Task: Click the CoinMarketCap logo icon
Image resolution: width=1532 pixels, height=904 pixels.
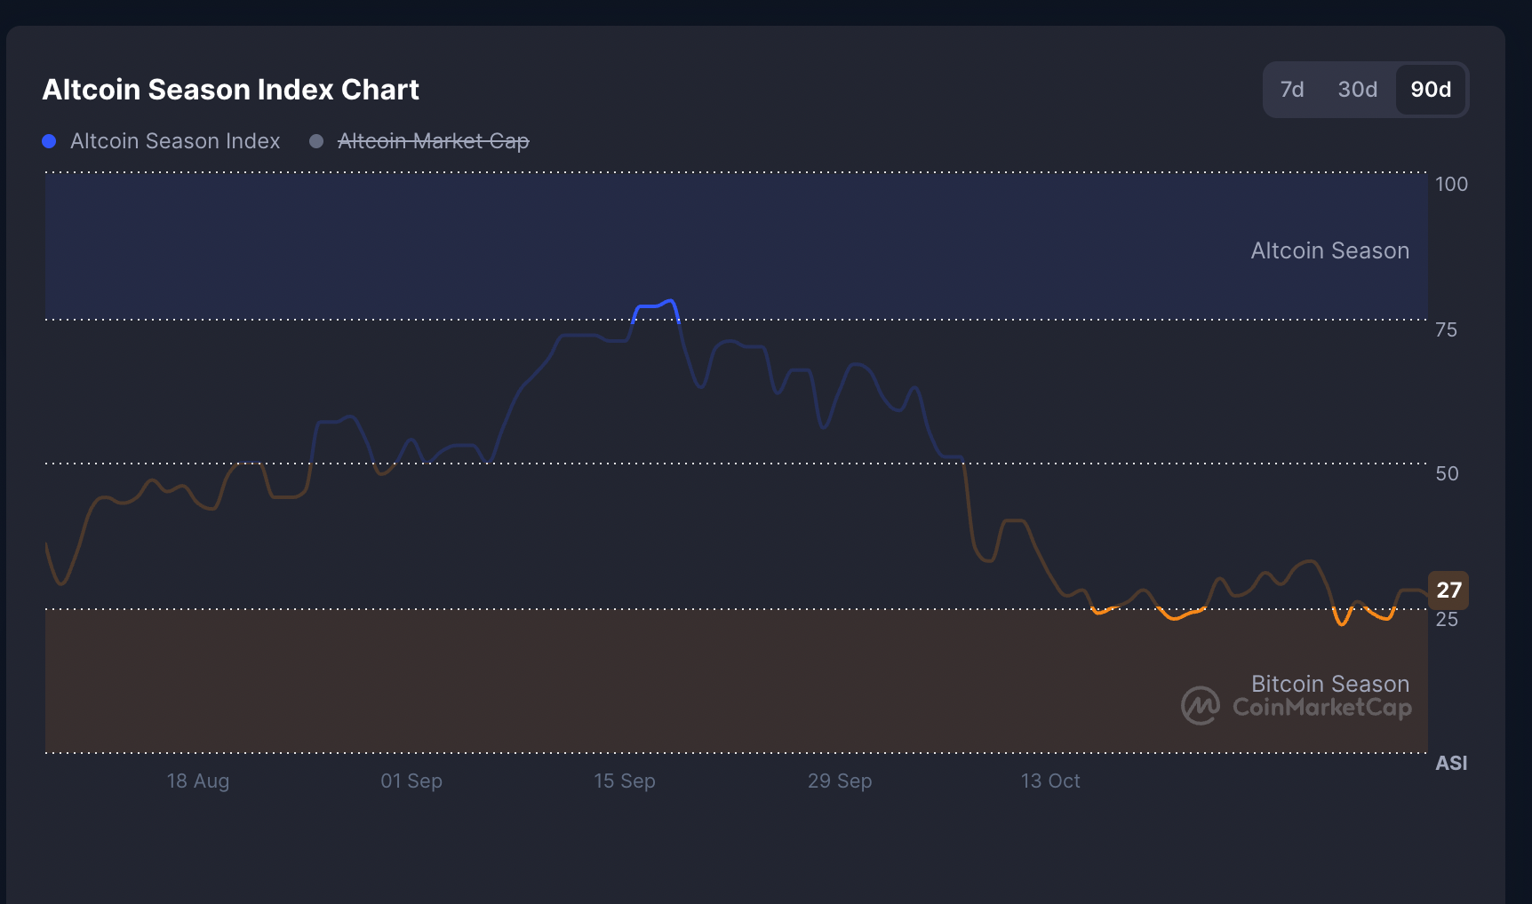Action: pos(1200,706)
